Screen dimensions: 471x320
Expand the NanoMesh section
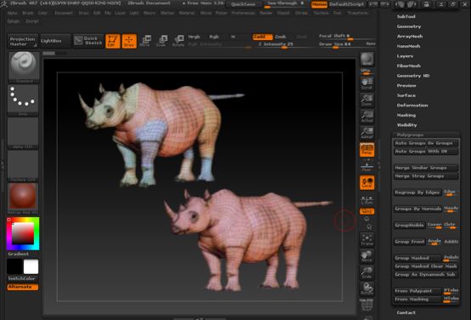pos(408,46)
